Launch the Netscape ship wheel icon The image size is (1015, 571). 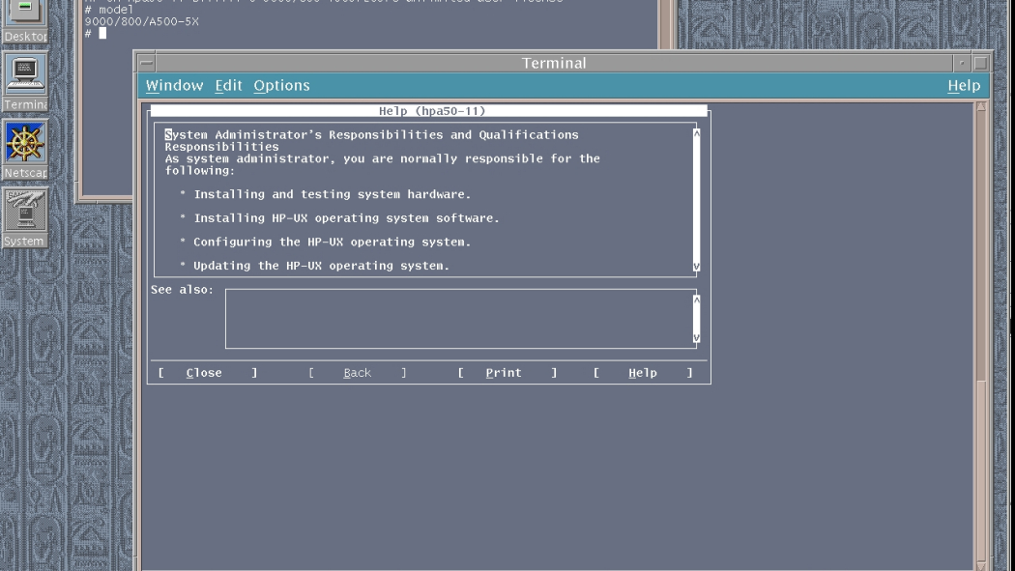click(24, 150)
